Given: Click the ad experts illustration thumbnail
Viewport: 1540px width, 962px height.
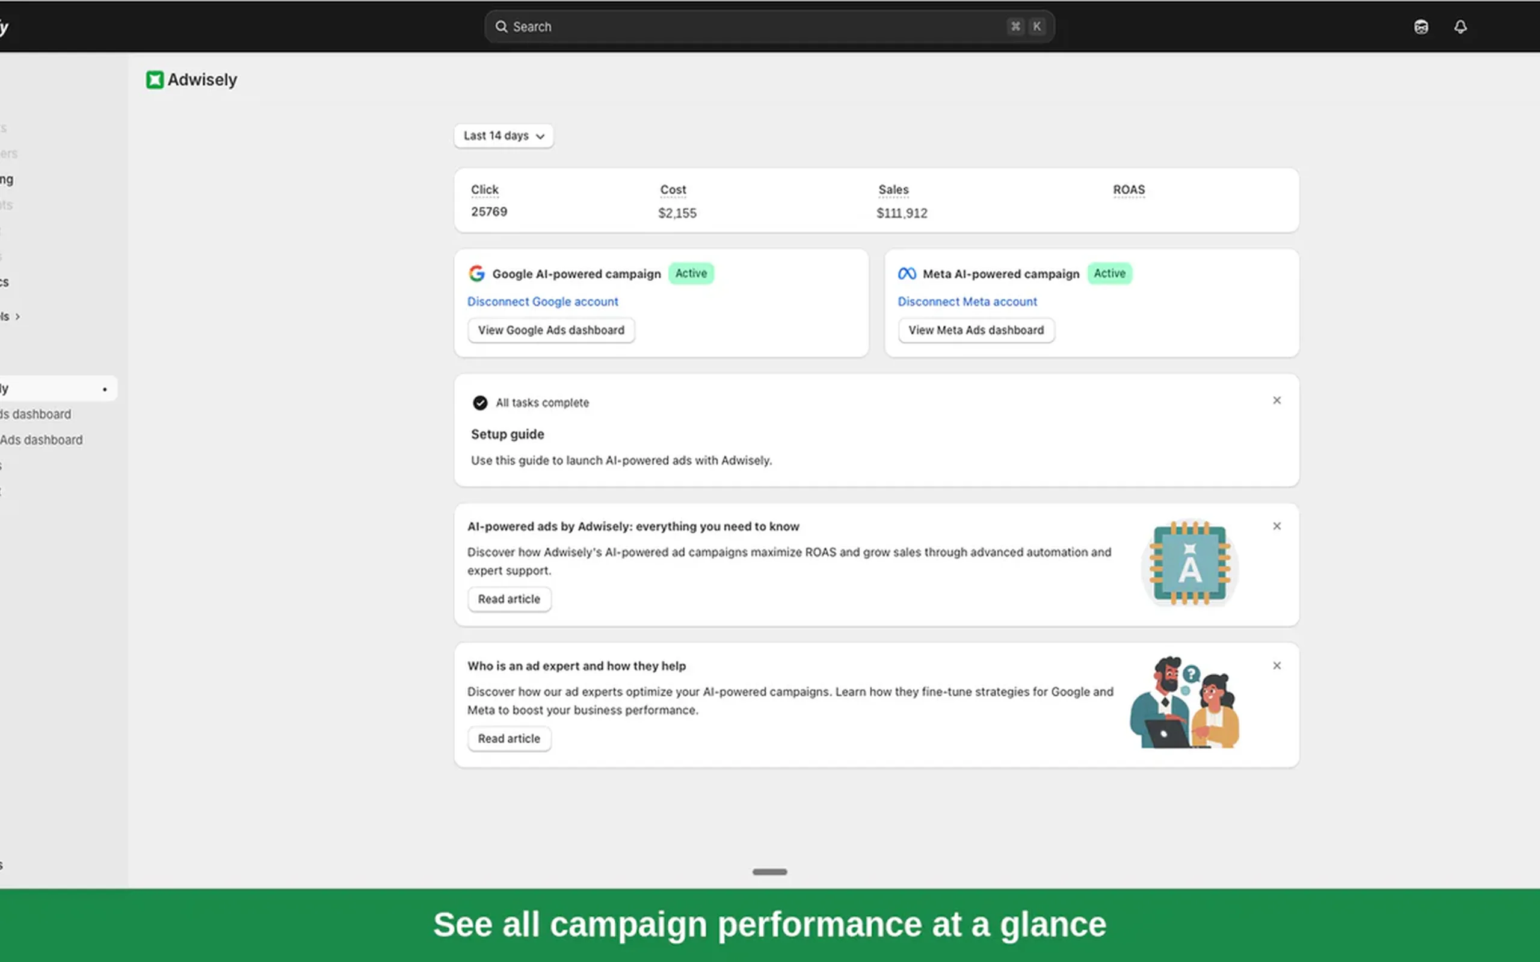Looking at the screenshot, I should tap(1184, 702).
